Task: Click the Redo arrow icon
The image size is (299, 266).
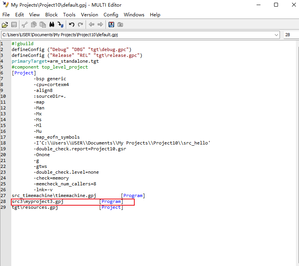Action: (x=81, y=25)
